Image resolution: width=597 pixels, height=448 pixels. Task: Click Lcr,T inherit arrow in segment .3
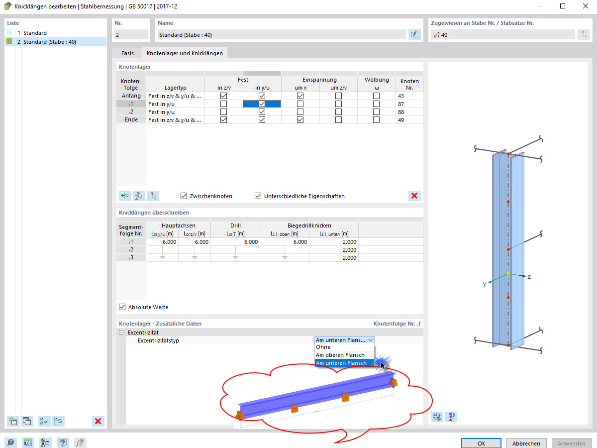click(235, 258)
